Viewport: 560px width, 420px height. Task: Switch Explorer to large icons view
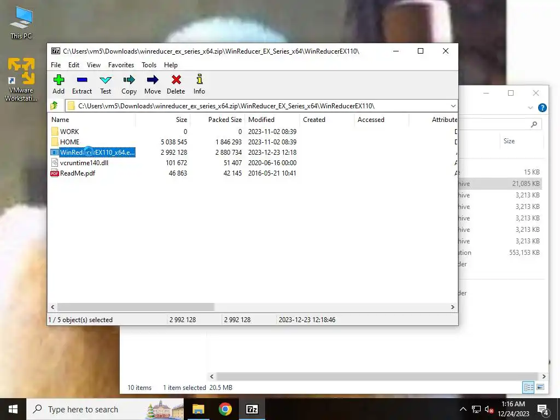tap(540, 387)
